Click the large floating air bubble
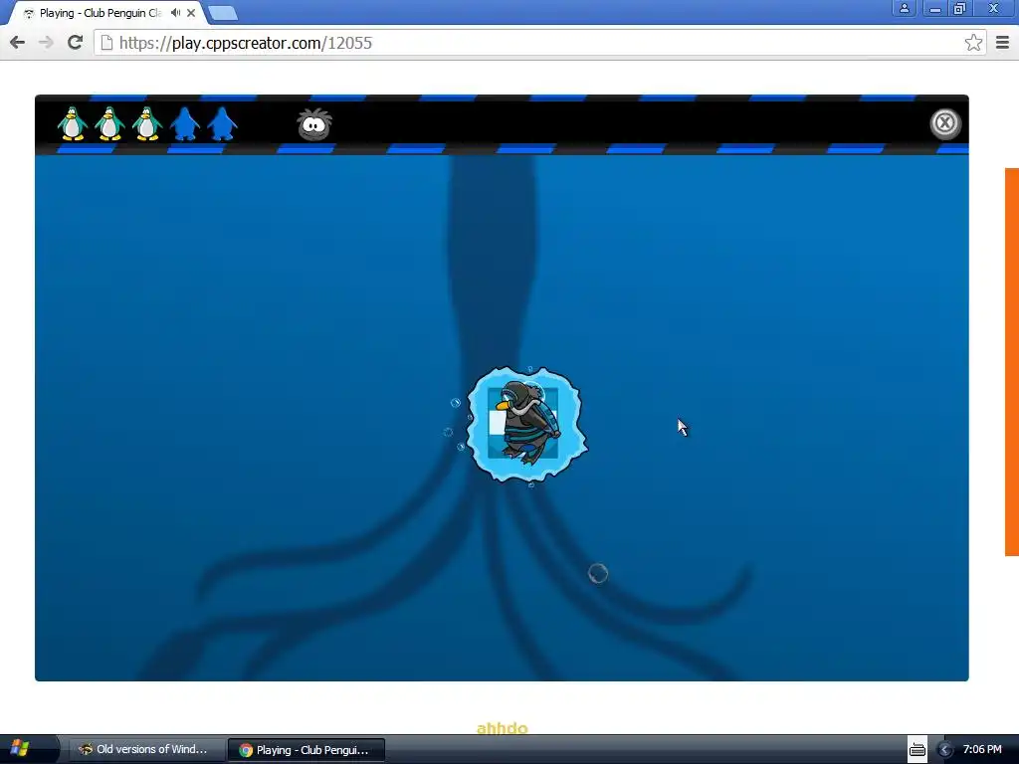Viewport: 1019px width, 764px height. 598,573
